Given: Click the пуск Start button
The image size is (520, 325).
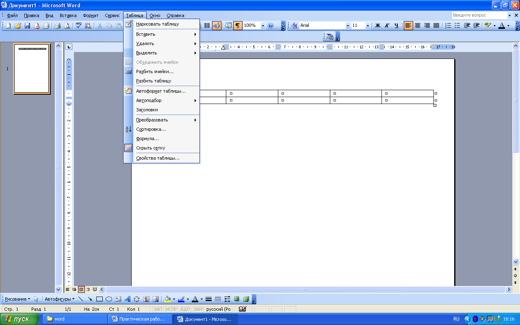Looking at the screenshot, I should [x=19, y=319].
